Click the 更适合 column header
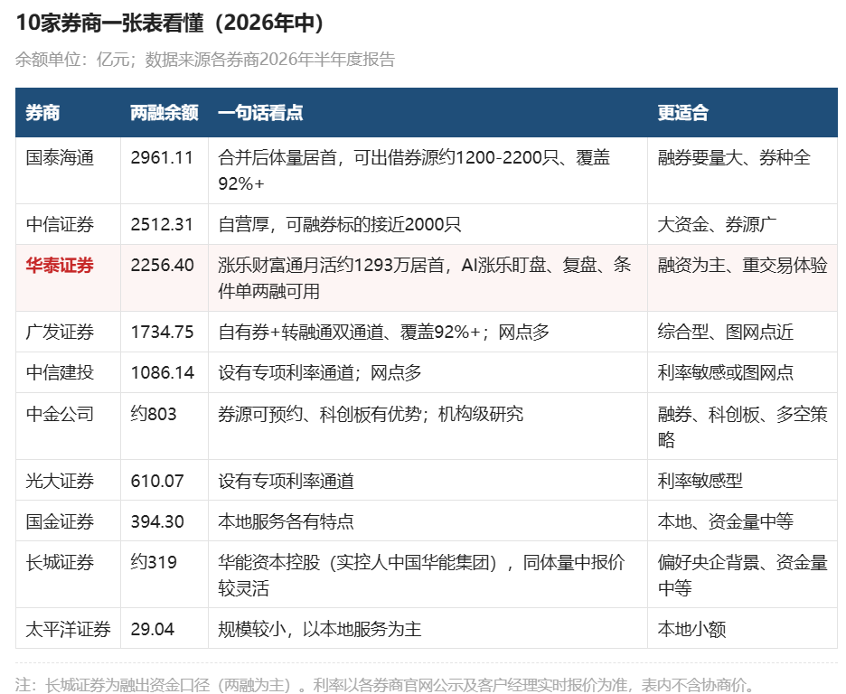This screenshot has width=846, height=694. pos(682,113)
